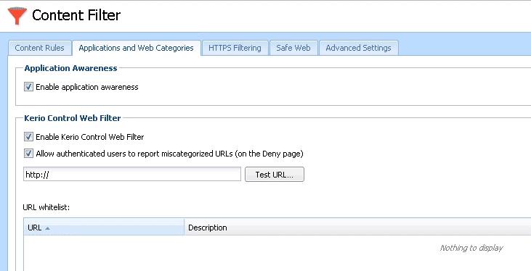Select Applications and Web Categories tab
Image resolution: width=531 pixels, height=271 pixels.
[x=136, y=48]
